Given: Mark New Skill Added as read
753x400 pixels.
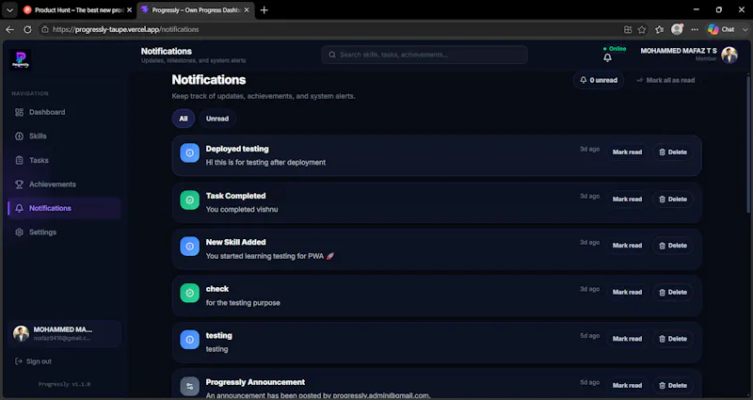Looking at the screenshot, I should (x=627, y=246).
